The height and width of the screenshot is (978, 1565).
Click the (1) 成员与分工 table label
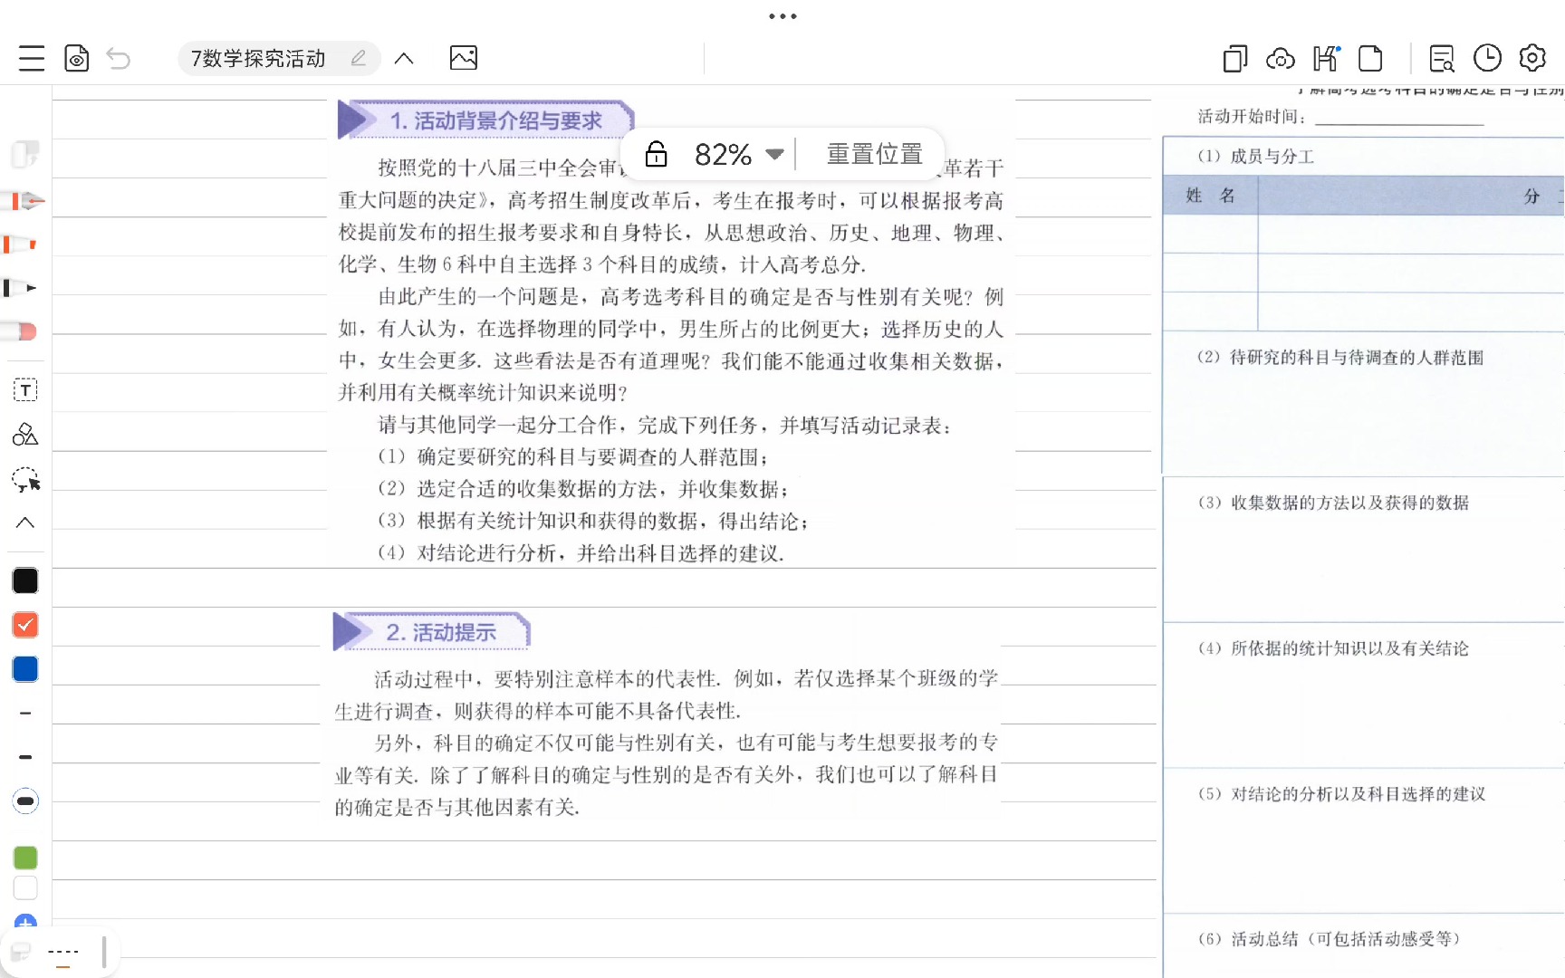[x=1255, y=157]
